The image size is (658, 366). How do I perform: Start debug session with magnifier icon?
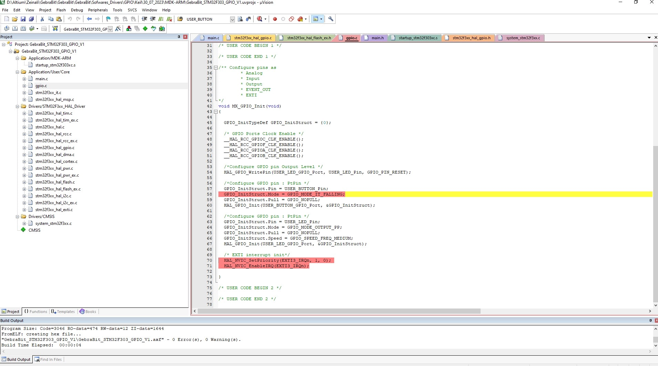[260, 19]
